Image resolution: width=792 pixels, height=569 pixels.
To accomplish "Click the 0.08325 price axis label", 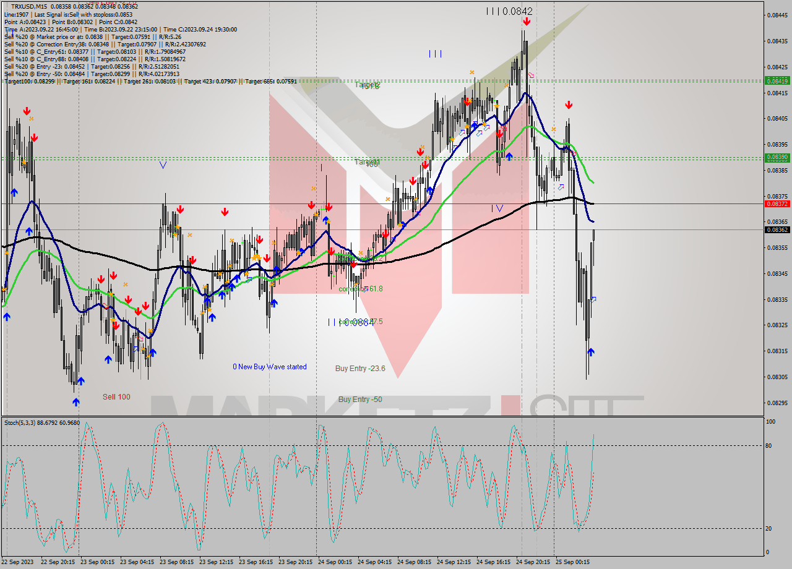I will coord(777,325).
